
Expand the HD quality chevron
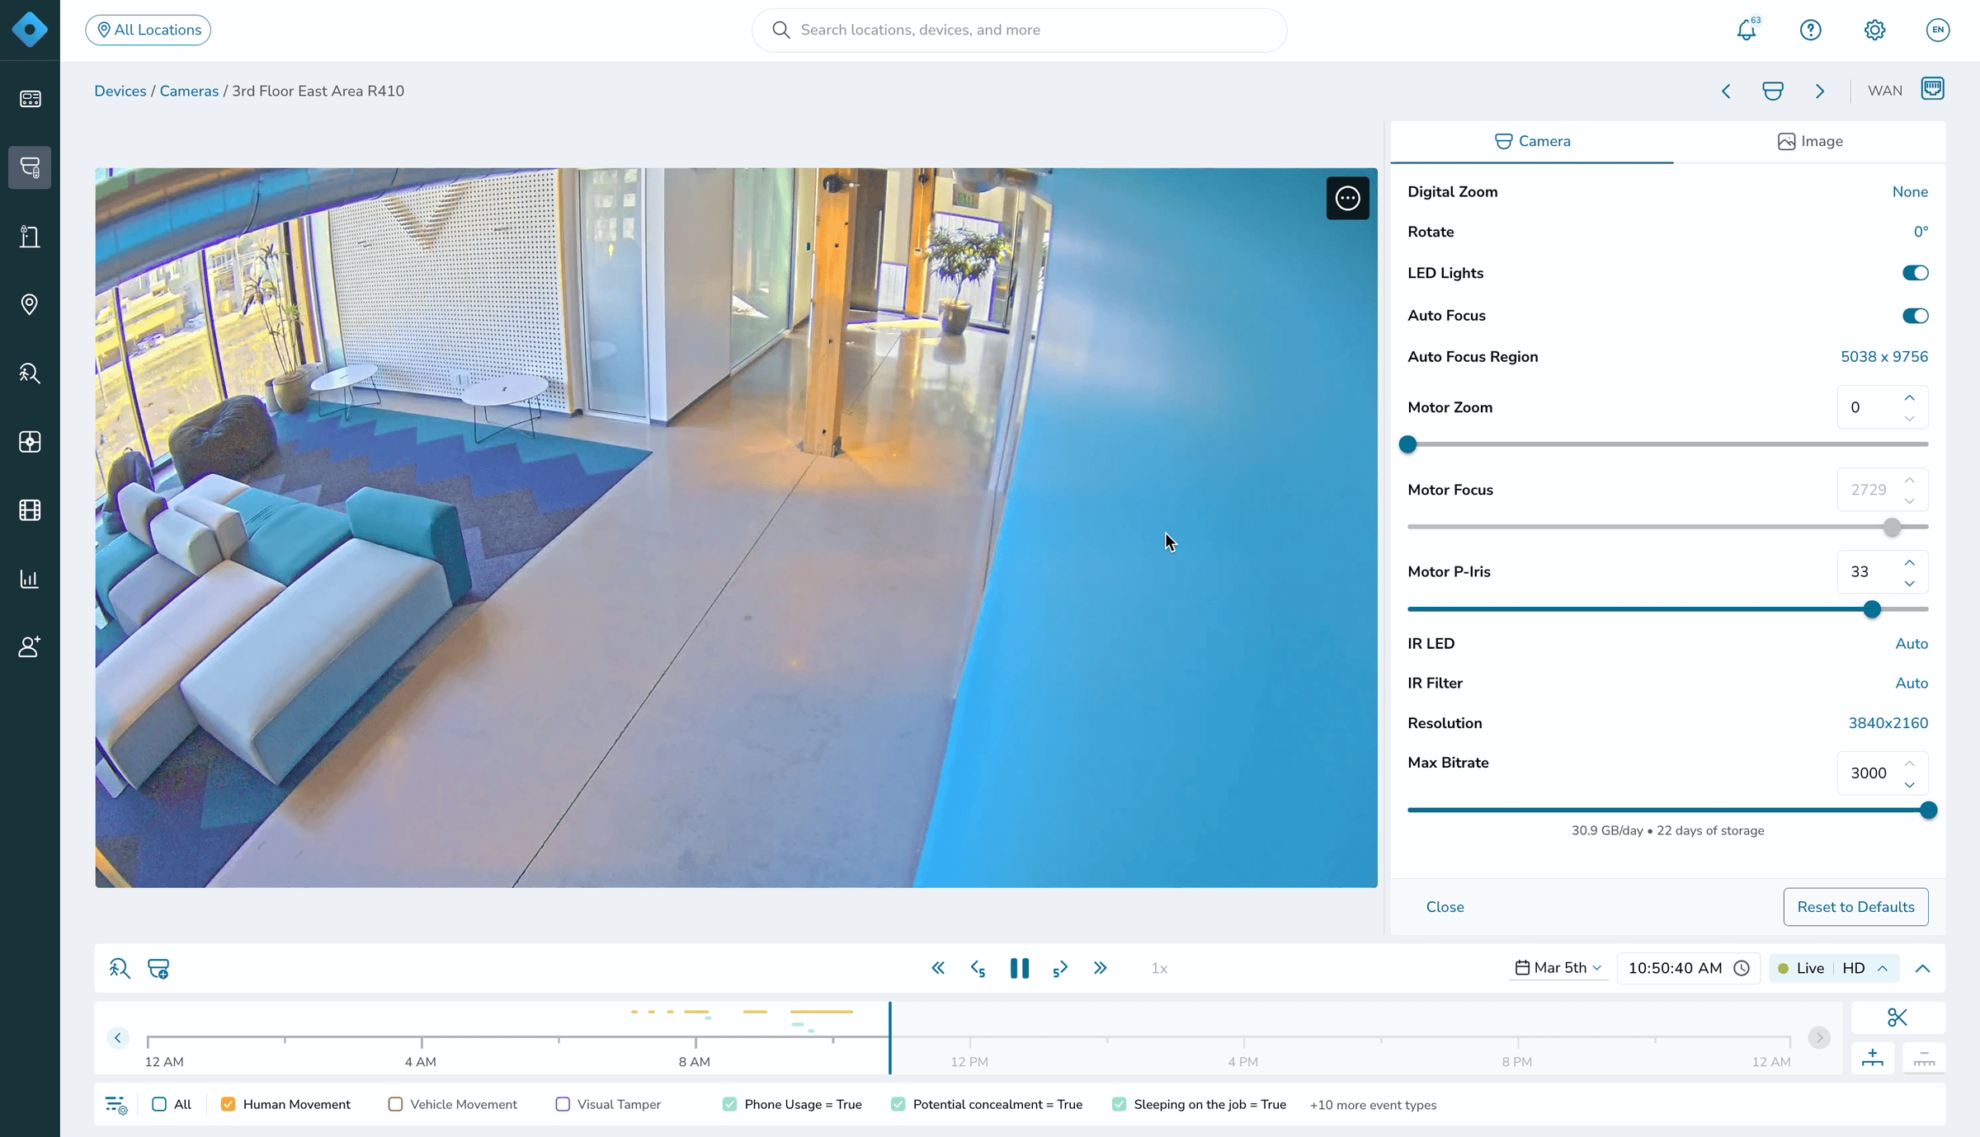click(x=1883, y=968)
